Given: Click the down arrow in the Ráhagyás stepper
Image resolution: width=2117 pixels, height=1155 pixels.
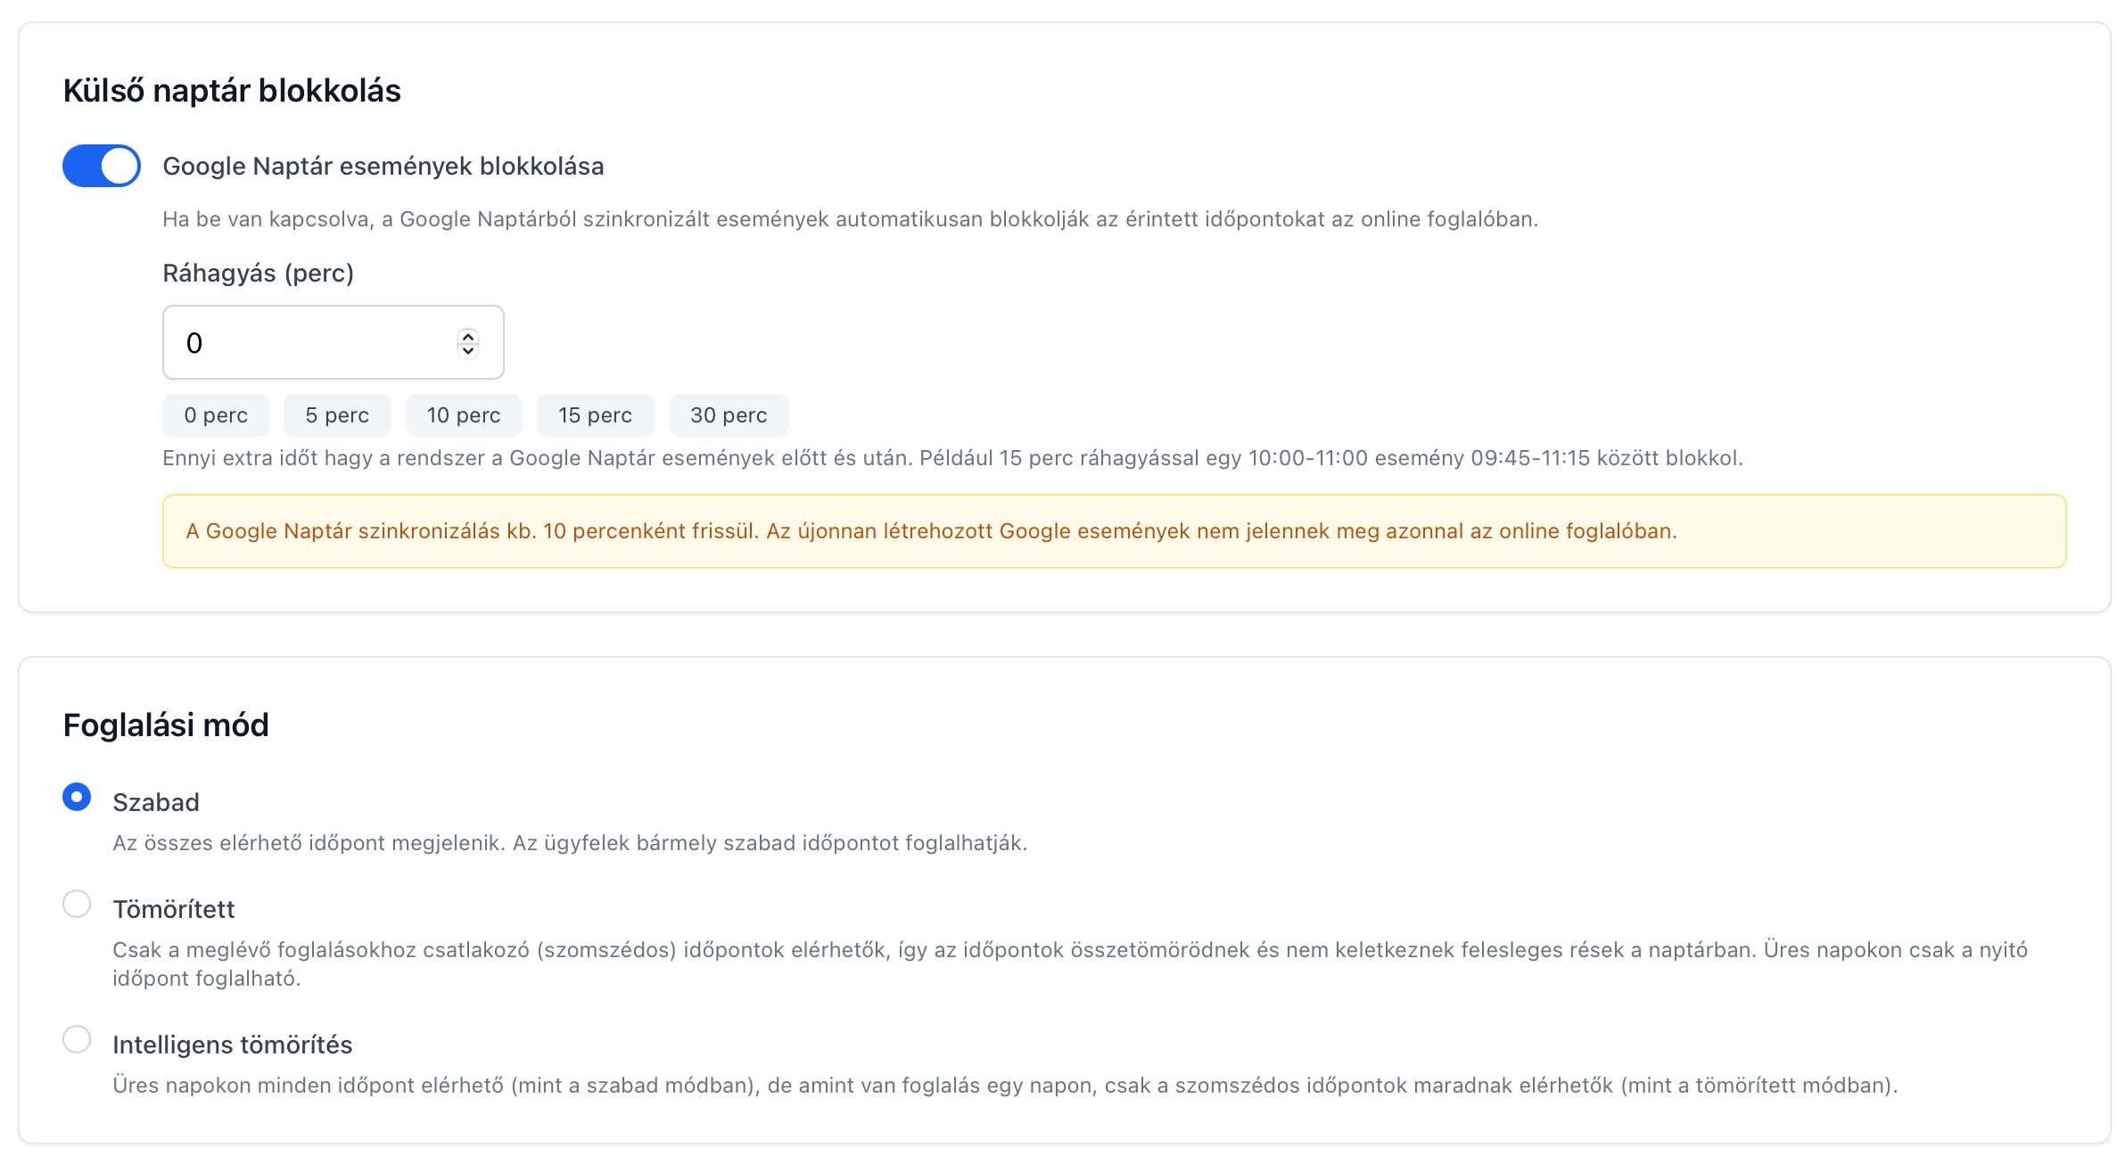Looking at the screenshot, I should coord(467,350).
